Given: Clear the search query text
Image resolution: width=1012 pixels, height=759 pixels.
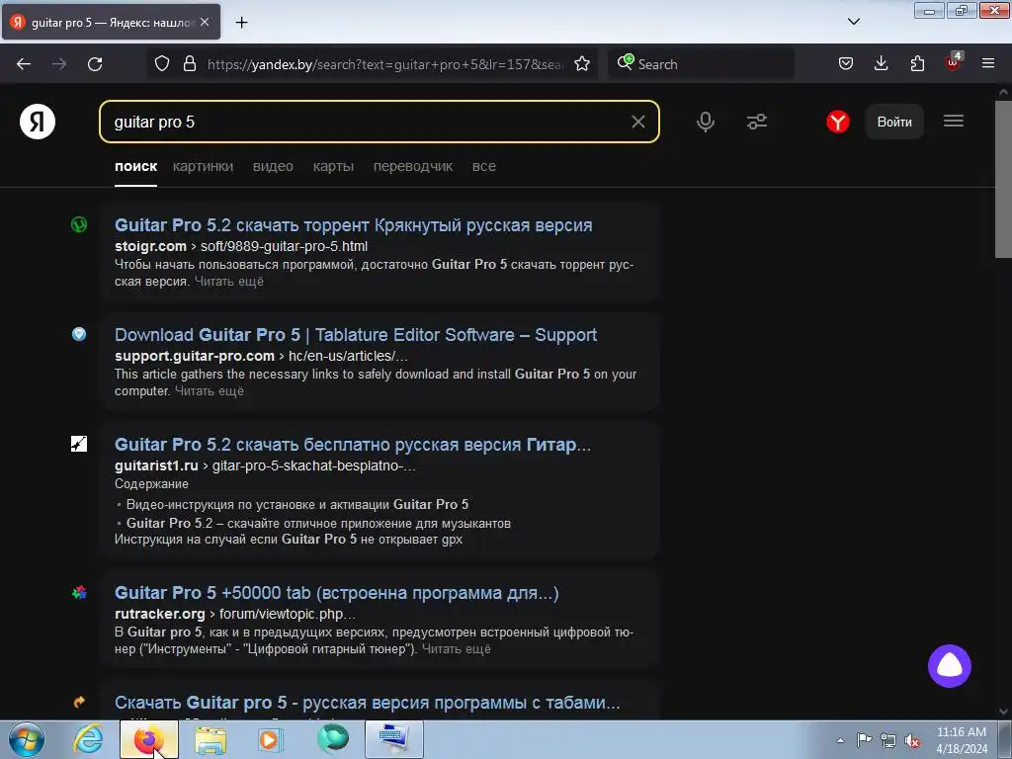Looking at the screenshot, I should (637, 122).
